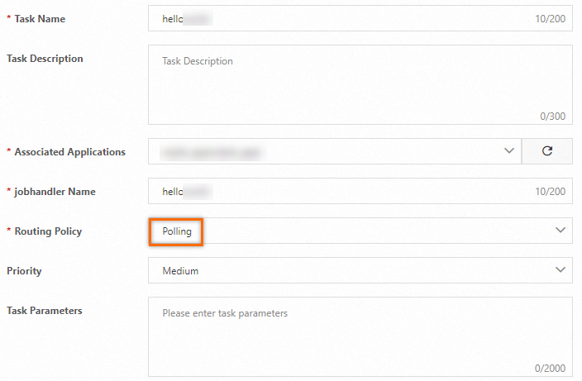Click the Task Name label
The height and width of the screenshot is (381, 582).
click(40, 19)
